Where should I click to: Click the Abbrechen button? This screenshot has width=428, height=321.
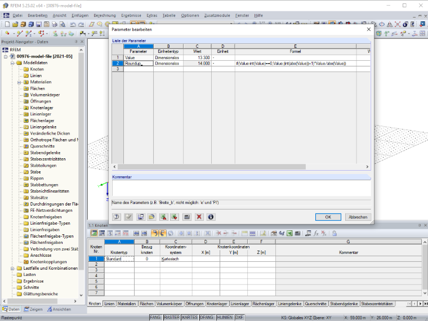pos(358,217)
